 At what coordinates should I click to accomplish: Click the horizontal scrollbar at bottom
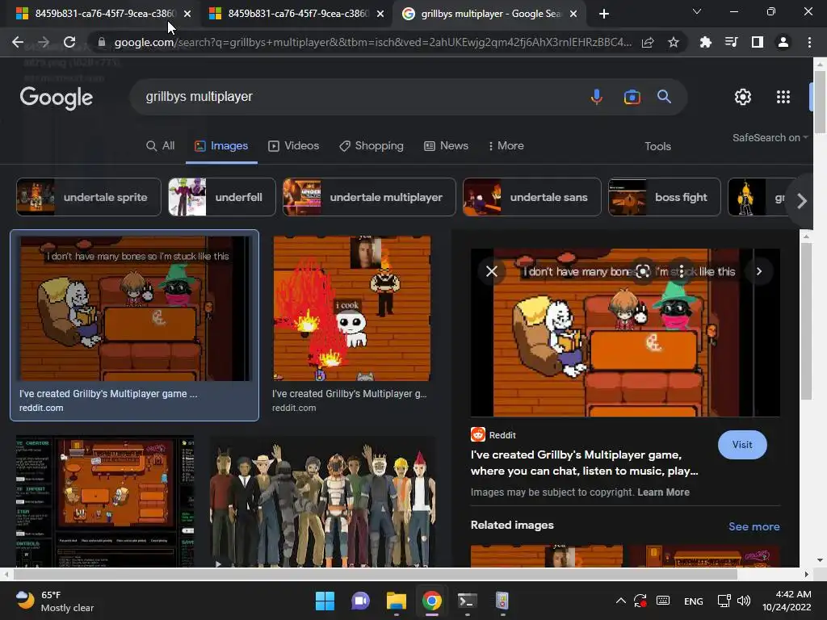click(x=375, y=574)
